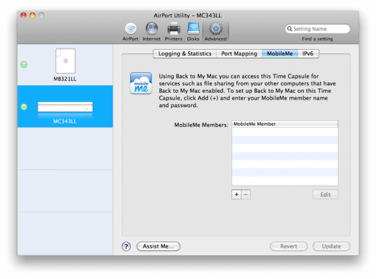Open the AirPort settings pane

pos(131,32)
